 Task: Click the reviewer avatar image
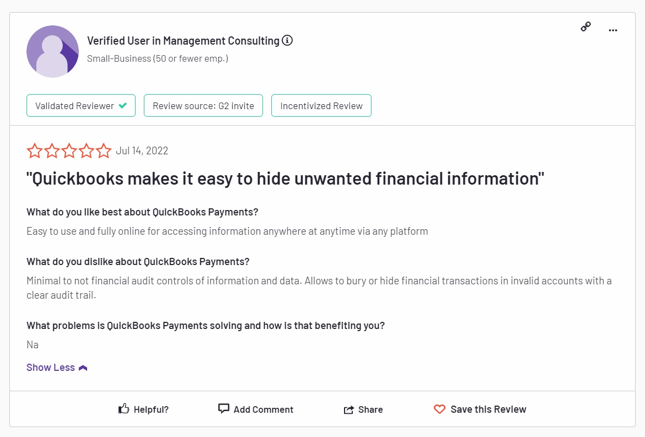(53, 51)
